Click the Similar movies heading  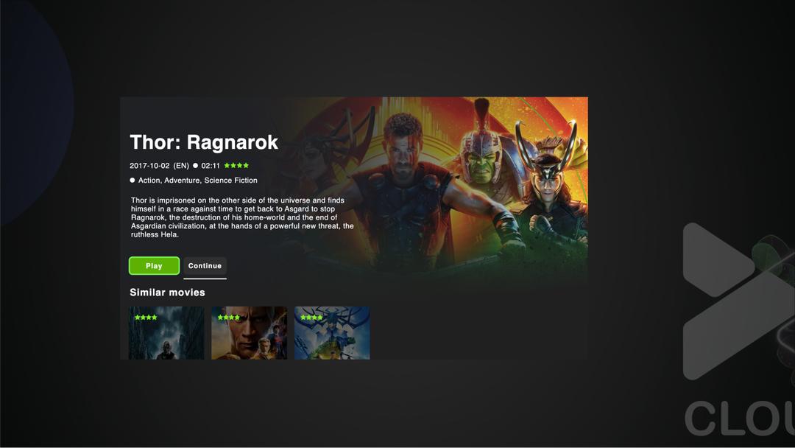click(x=167, y=293)
